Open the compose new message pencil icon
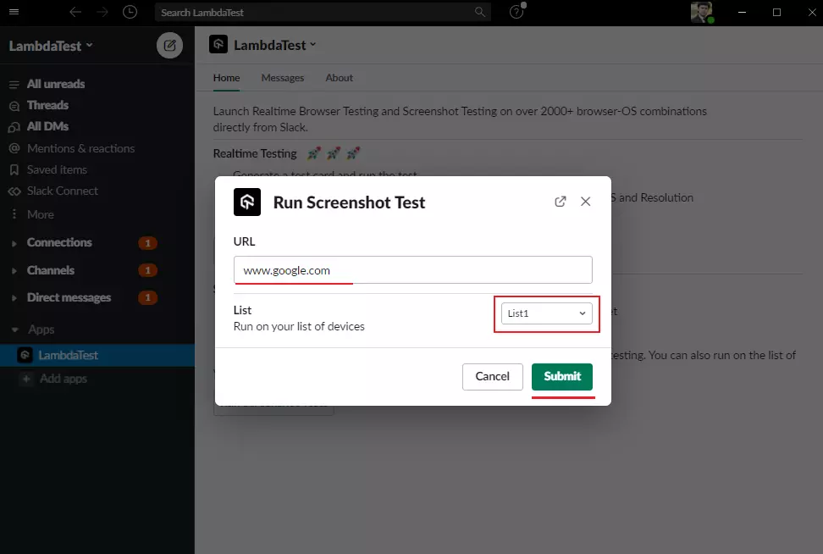823x554 pixels. (x=169, y=46)
